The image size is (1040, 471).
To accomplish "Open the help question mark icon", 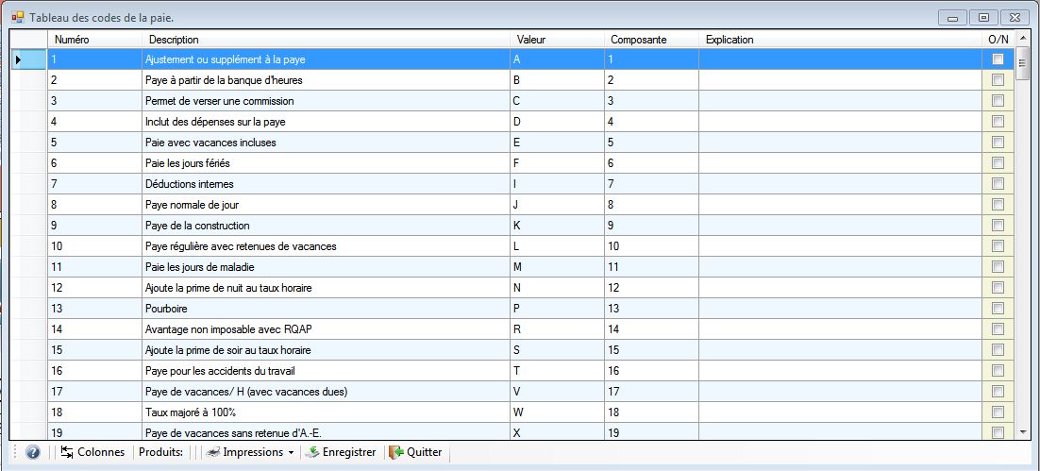I will (x=32, y=452).
